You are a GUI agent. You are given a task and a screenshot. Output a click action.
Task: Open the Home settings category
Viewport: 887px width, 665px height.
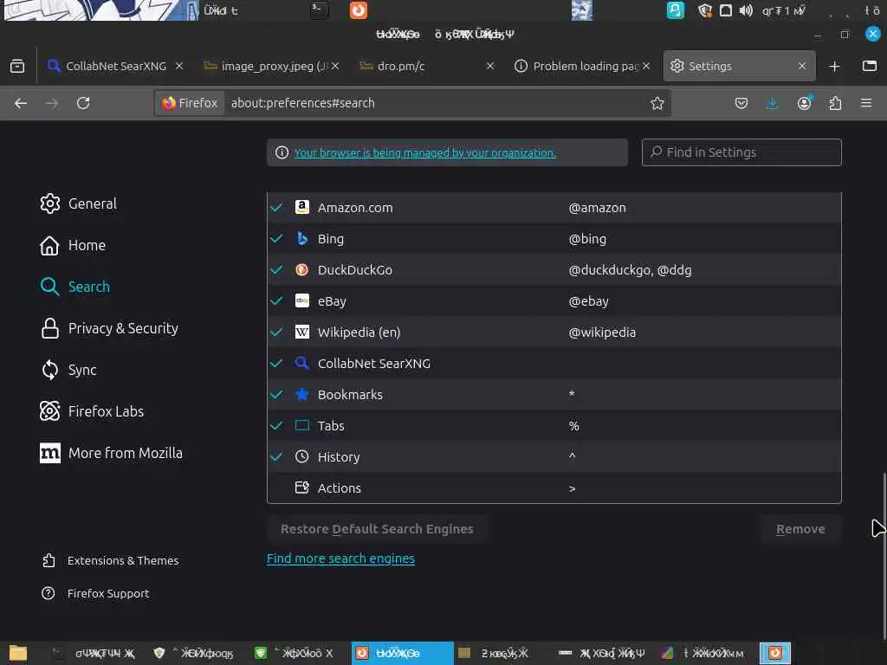(73, 245)
